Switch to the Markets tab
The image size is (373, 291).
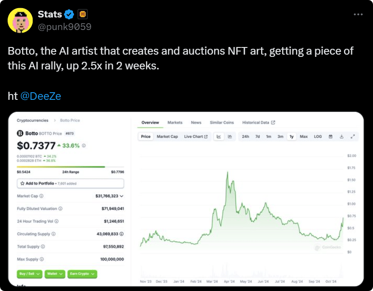click(175, 122)
